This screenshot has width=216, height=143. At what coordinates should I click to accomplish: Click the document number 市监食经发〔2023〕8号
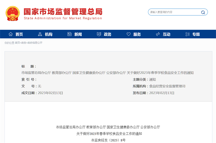(x=108, y=140)
